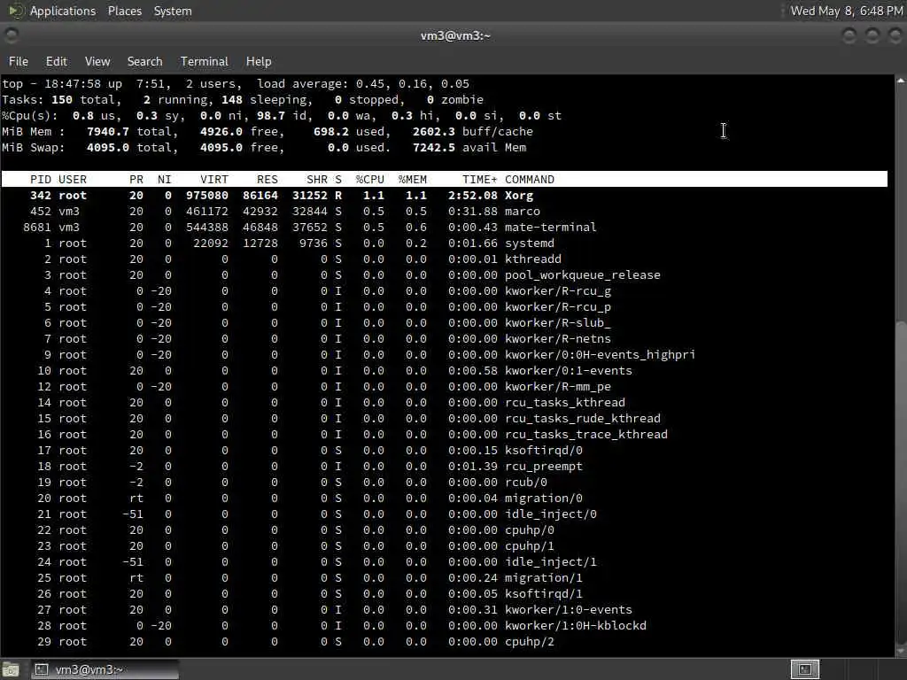The image size is (907, 680).
Task: Click the systemd process name
Action: point(530,243)
